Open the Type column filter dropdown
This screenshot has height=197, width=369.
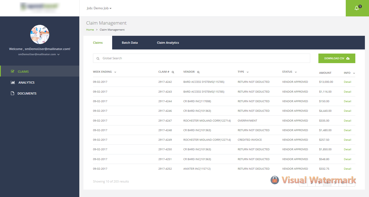(x=248, y=72)
